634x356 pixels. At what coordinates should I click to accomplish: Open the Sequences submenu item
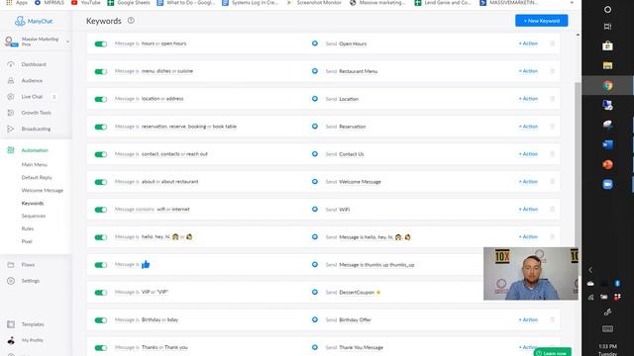click(x=33, y=216)
